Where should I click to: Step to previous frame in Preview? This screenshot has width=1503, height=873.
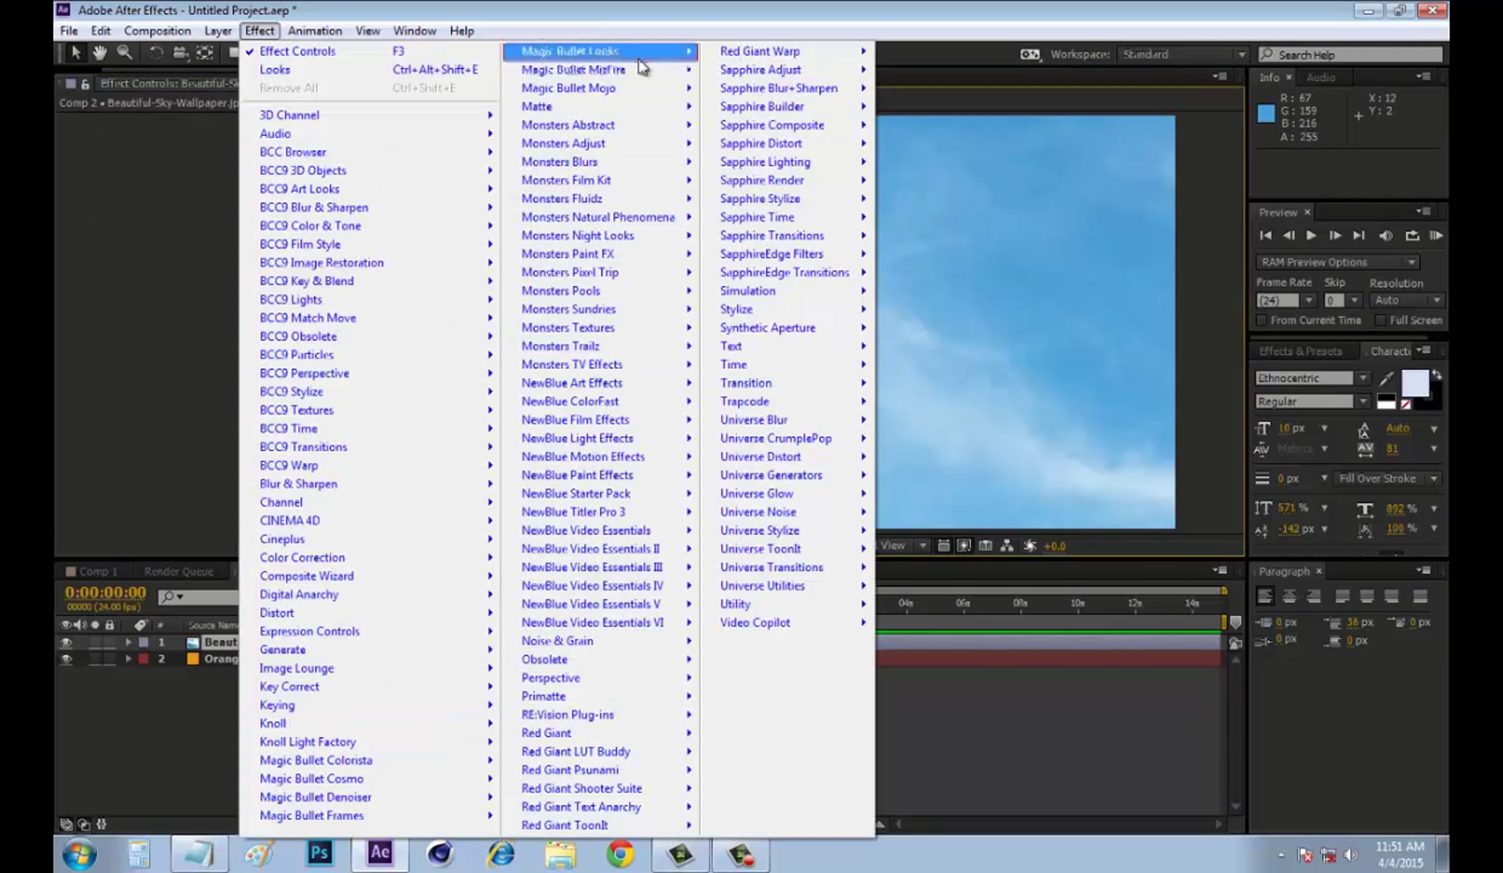[x=1288, y=235]
